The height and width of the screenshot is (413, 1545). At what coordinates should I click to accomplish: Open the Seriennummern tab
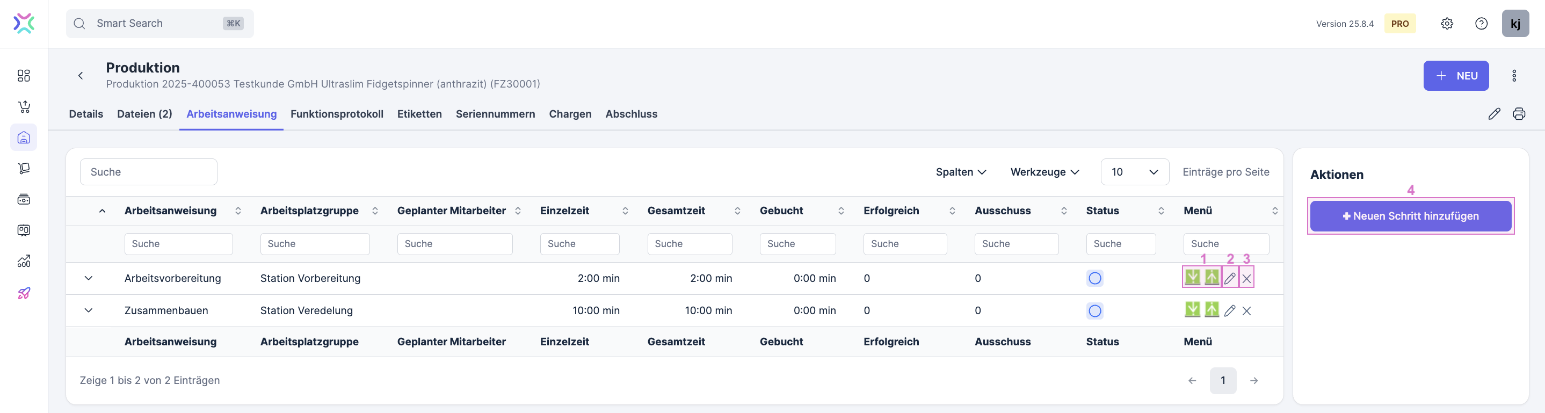495,114
